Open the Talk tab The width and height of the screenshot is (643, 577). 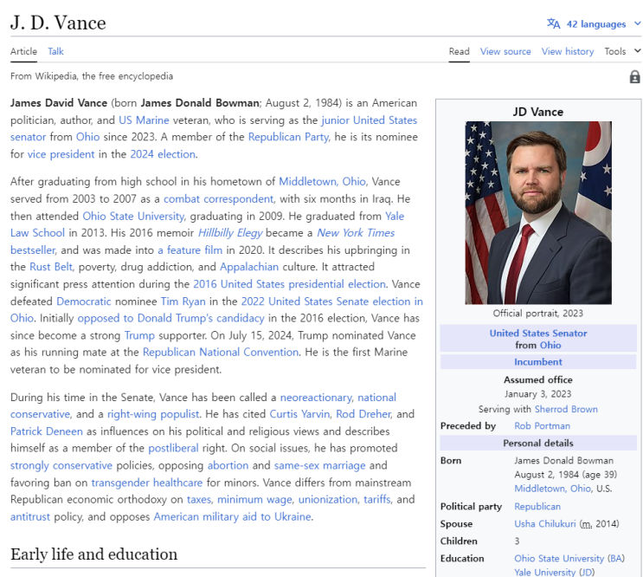pos(55,51)
